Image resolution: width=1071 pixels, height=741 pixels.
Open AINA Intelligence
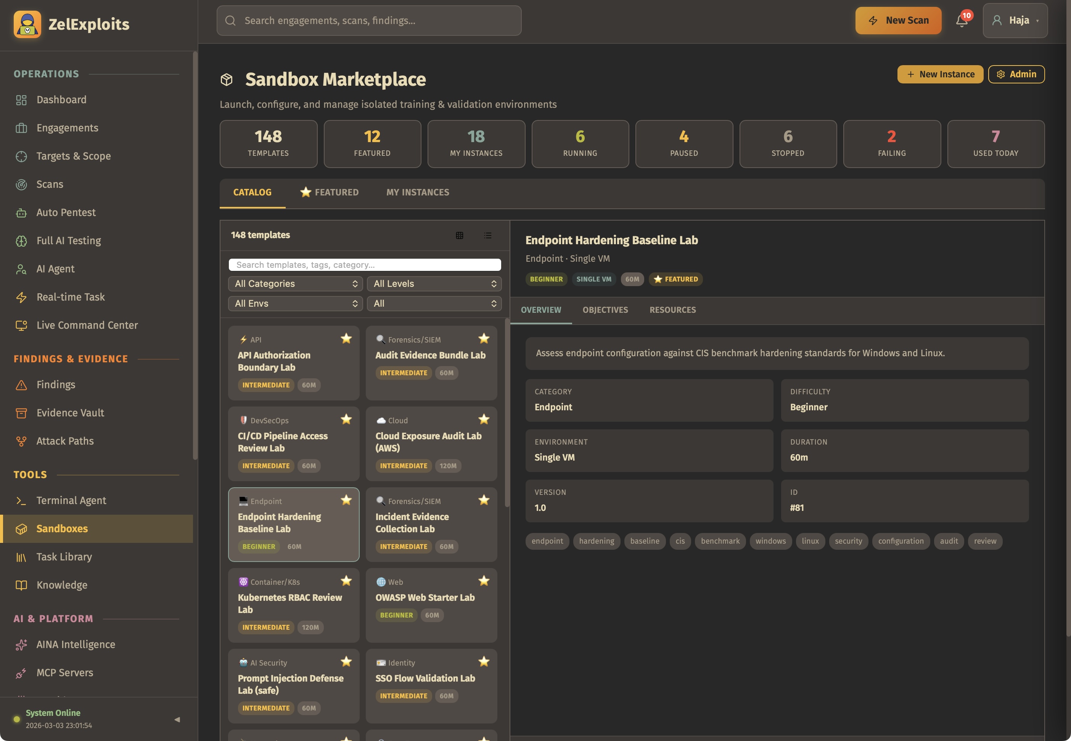click(x=76, y=645)
